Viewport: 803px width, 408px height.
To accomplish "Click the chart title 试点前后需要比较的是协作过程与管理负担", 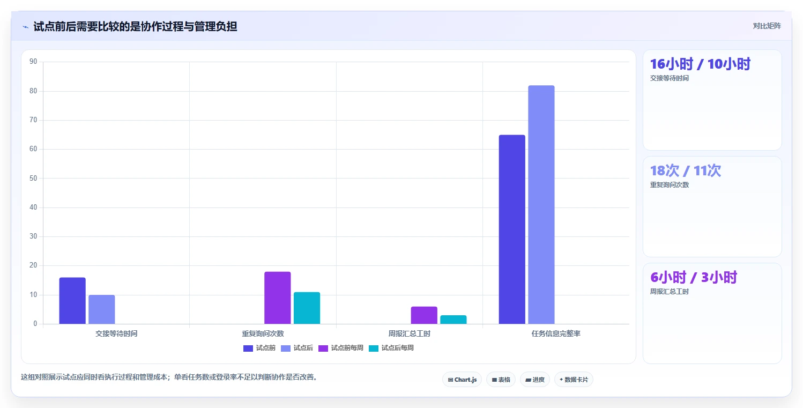I will coord(135,26).
